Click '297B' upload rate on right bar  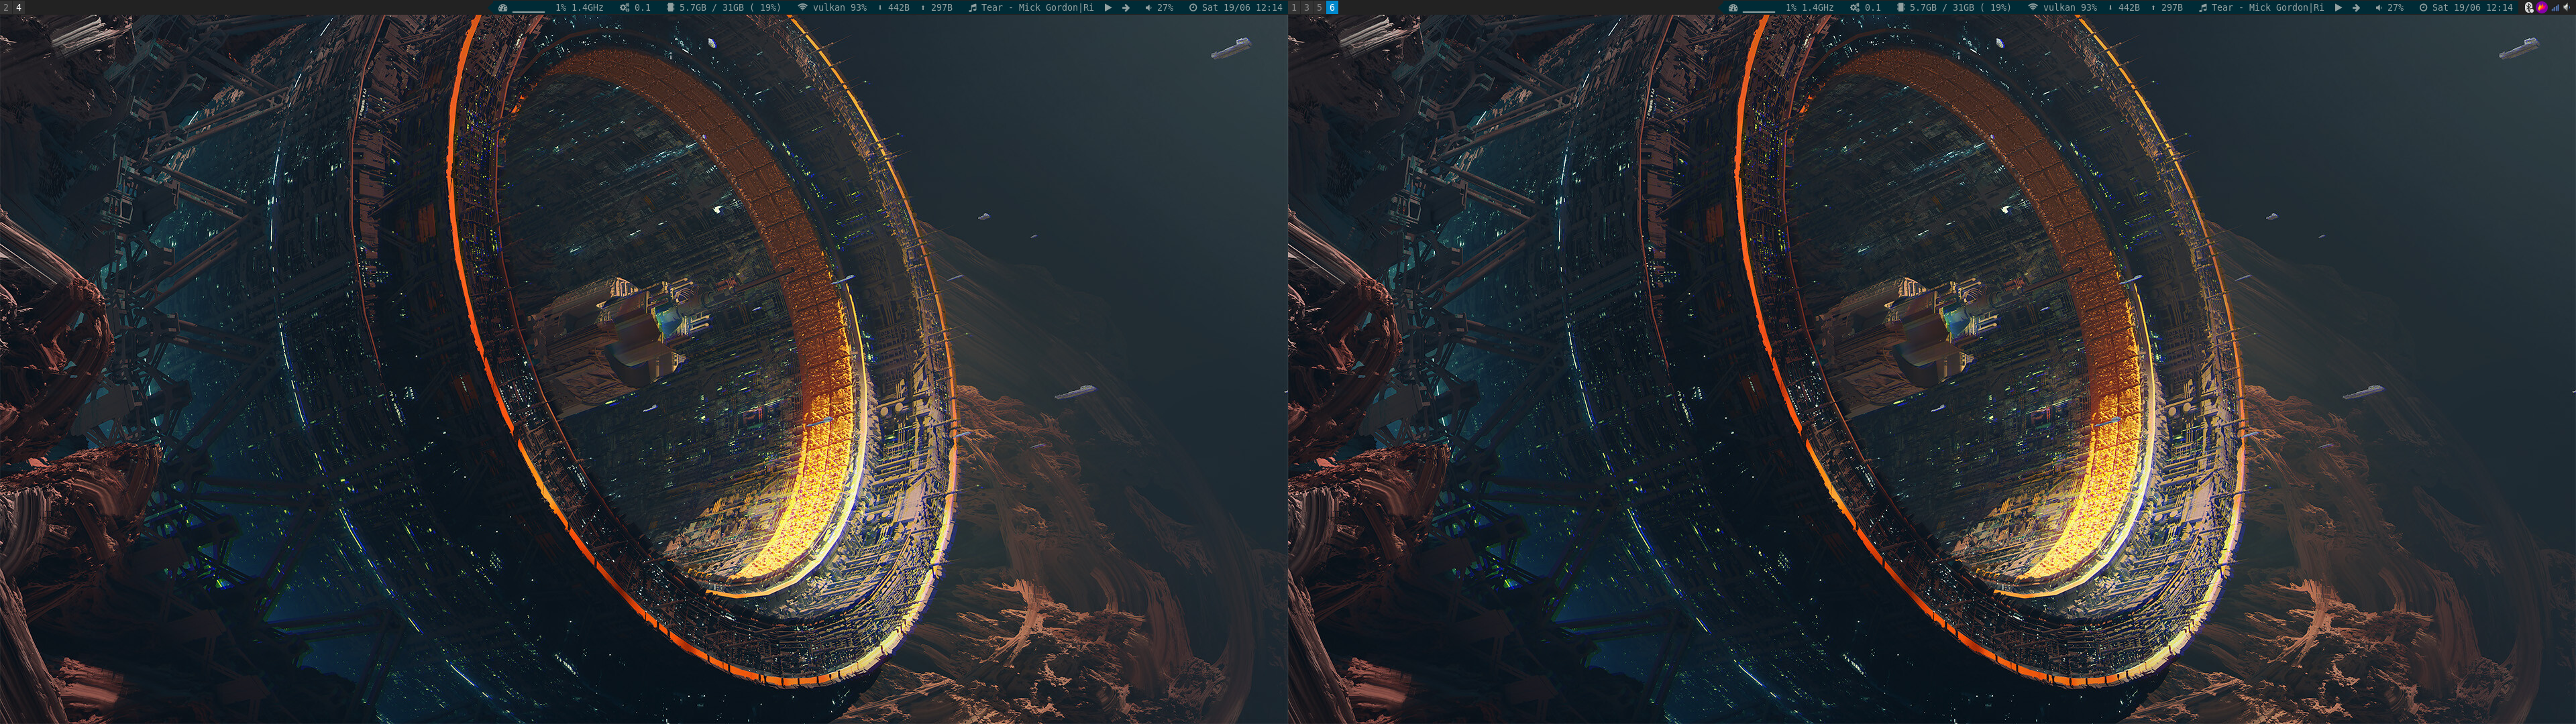pos(2172,8)
